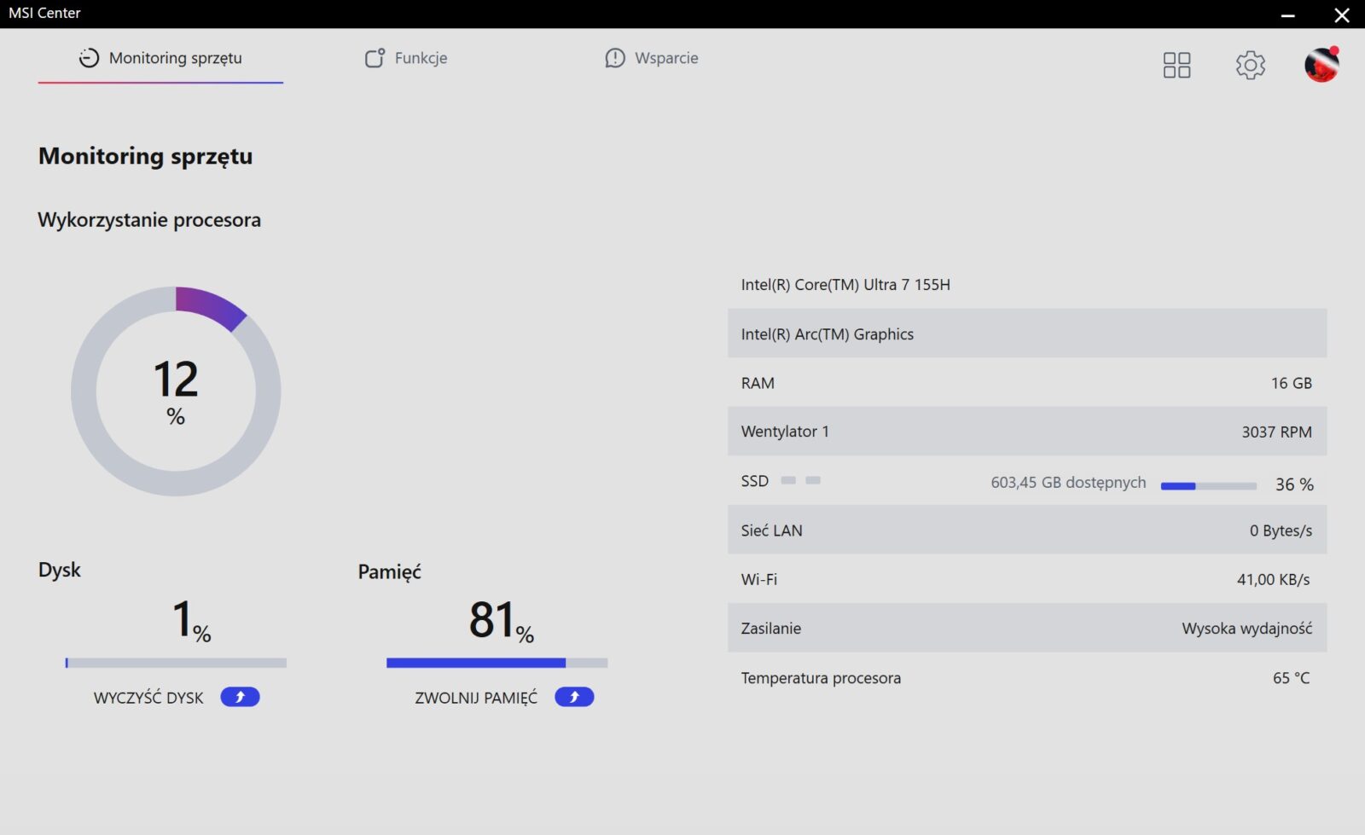Click the Wi-Fi speed row
The image size is (1365, 835).
(x=1026, y=579)
